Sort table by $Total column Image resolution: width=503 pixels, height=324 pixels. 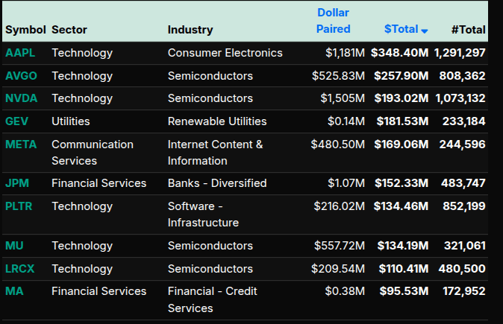[x=401, y=29]
